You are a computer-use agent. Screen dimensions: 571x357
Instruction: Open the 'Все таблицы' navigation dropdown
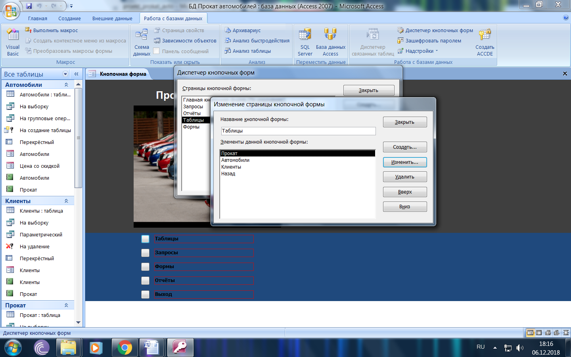[x=65, y=74]
